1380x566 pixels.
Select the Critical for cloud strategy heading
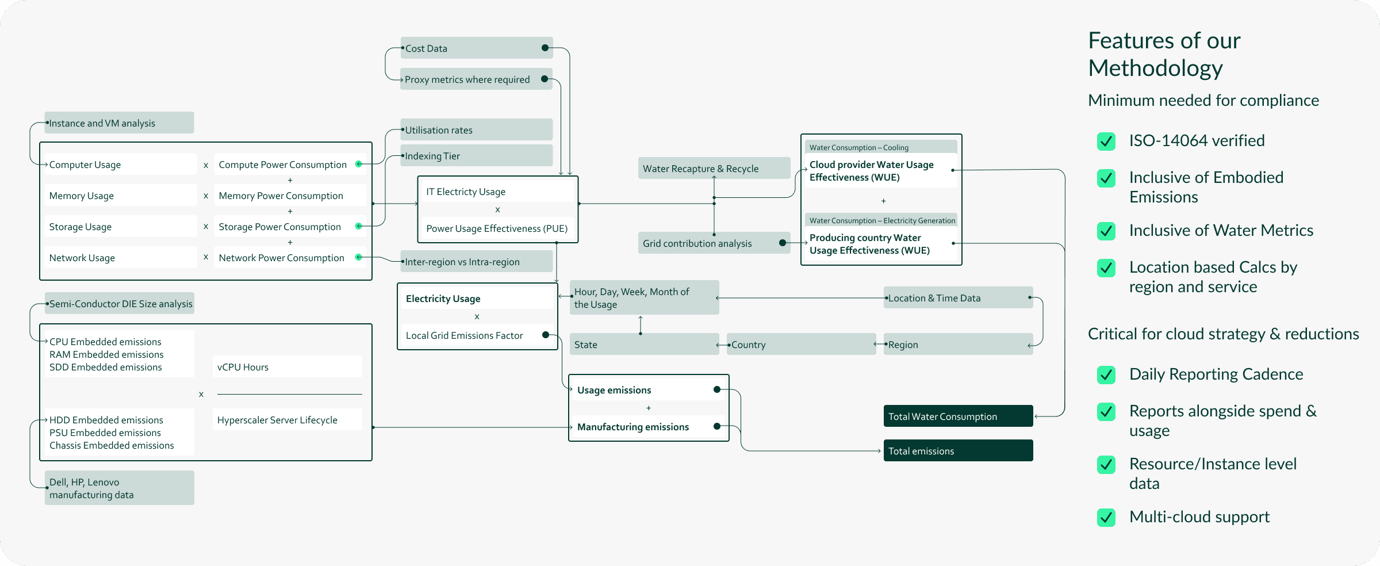click(x=1224, y=334)
